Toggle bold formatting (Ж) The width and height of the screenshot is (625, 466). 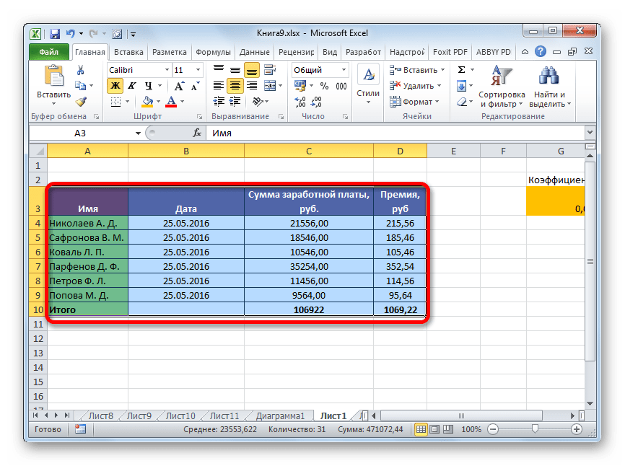tap(115, 86)
